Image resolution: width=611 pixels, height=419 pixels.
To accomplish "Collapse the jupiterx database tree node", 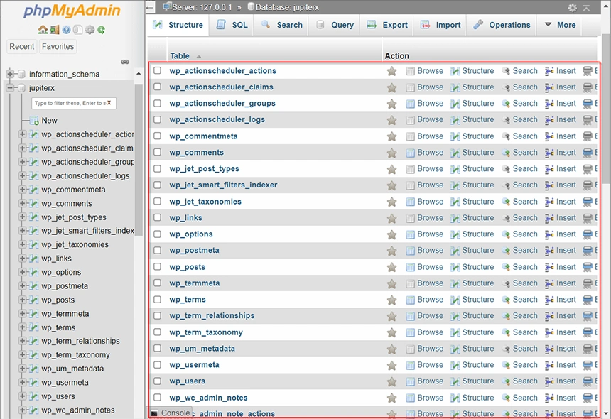I will (x=11, y=88).
